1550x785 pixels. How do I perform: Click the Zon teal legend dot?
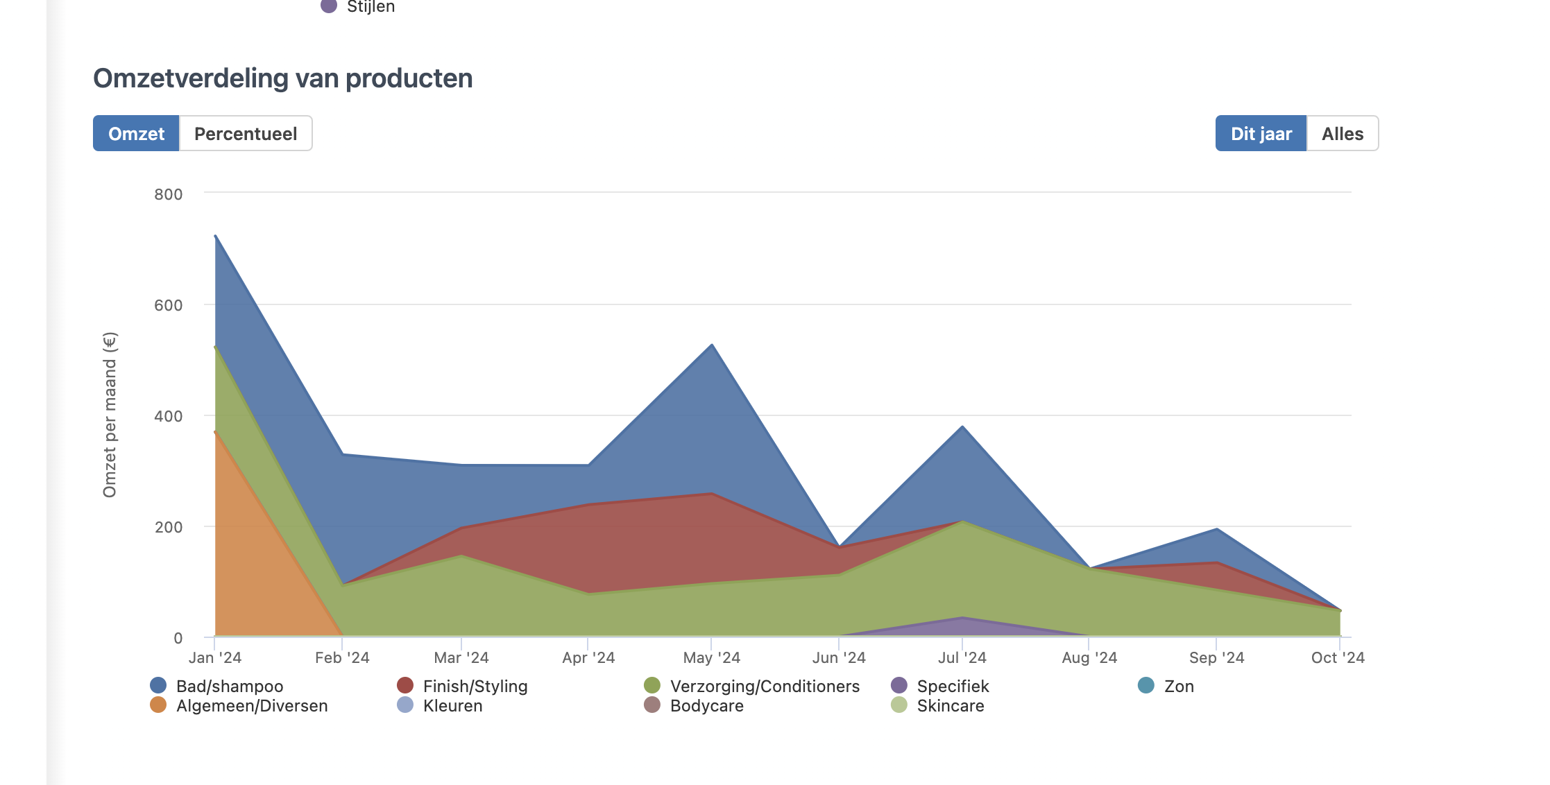1146,686
